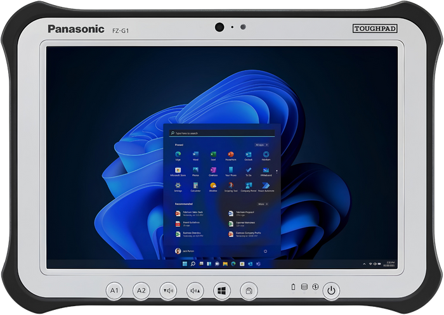
Task: Open Edge from the pinned apps
Action: pyautogui.click(x=178, y=156)
